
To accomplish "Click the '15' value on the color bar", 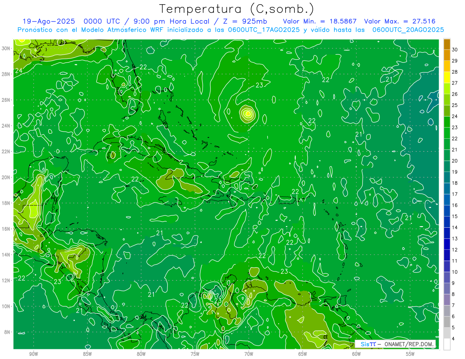I will click(455, 216).
